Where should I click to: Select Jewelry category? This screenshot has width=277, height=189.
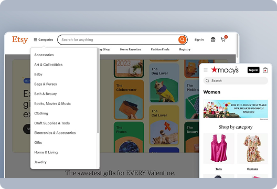pyautogui.click(x=40, y=162)
